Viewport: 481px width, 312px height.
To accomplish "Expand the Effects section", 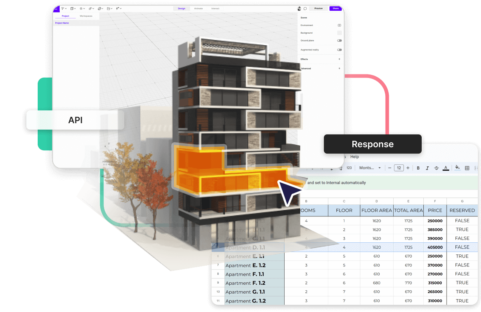I will tap(339, 59).
